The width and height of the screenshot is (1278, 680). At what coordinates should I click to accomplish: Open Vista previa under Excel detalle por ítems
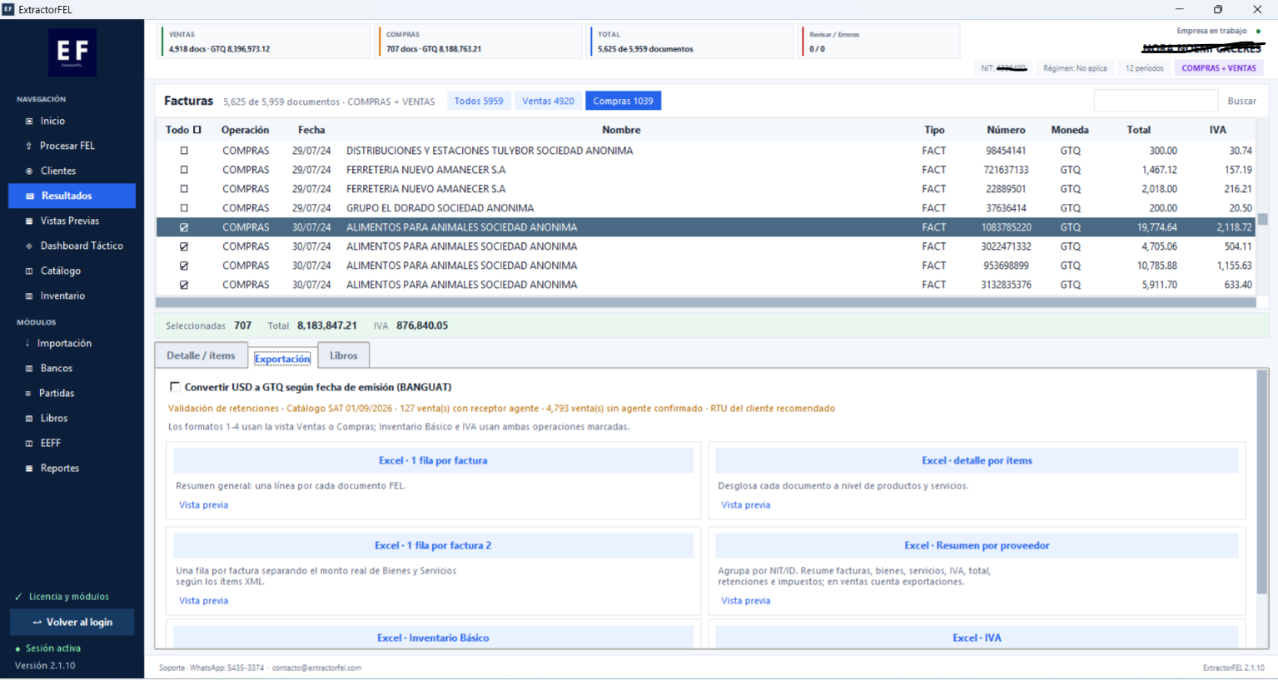(746, 505)
